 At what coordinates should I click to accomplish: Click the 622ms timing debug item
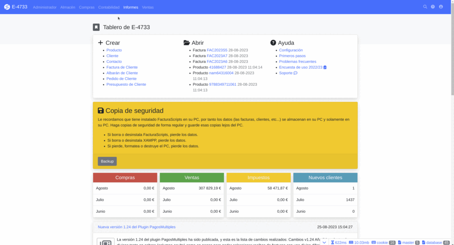(x=338, y=242)
